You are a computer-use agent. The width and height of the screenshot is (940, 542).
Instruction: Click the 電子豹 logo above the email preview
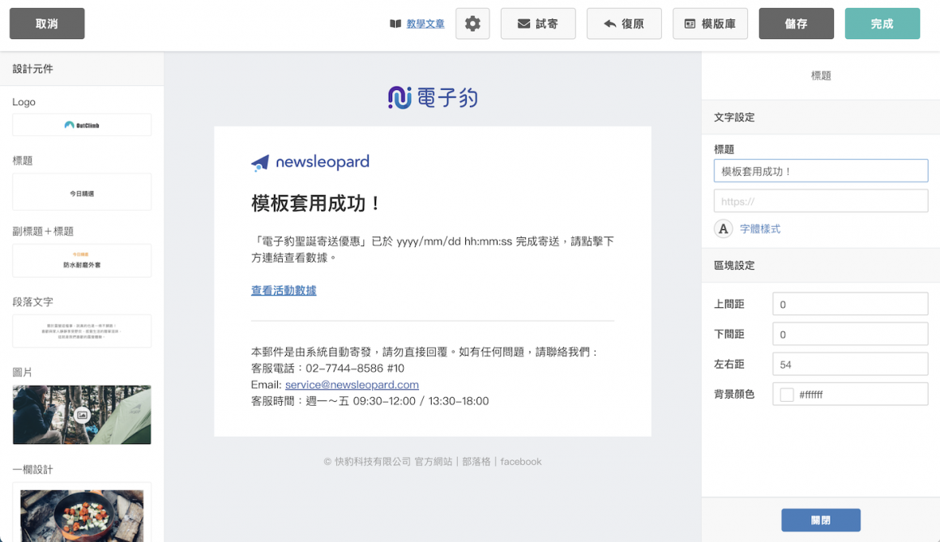pos(433,96)
